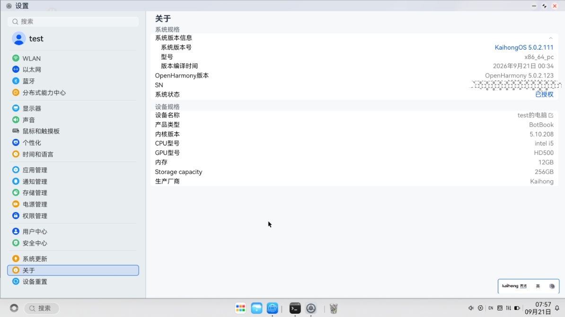This screenshot has width=565, height=317.
Task: Click the KaihongOS 5.0.2.111 version link
Action: [x=524, y=47]
